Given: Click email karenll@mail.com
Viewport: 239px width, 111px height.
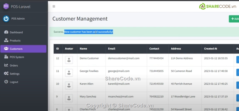Looking at the screenshot, I should tap(119, 84).
